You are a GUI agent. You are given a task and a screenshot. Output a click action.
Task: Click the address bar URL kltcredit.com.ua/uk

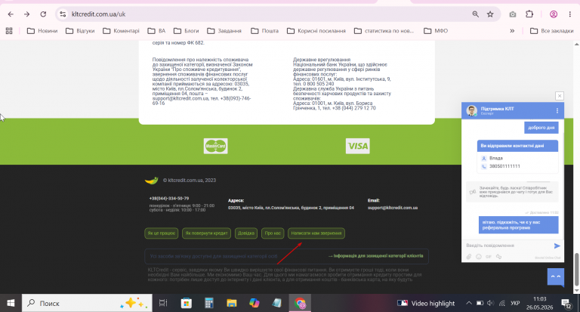[98, 14]
